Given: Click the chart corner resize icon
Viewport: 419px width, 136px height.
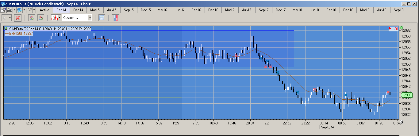Looking at the screenshot, I should coord(401,121).
